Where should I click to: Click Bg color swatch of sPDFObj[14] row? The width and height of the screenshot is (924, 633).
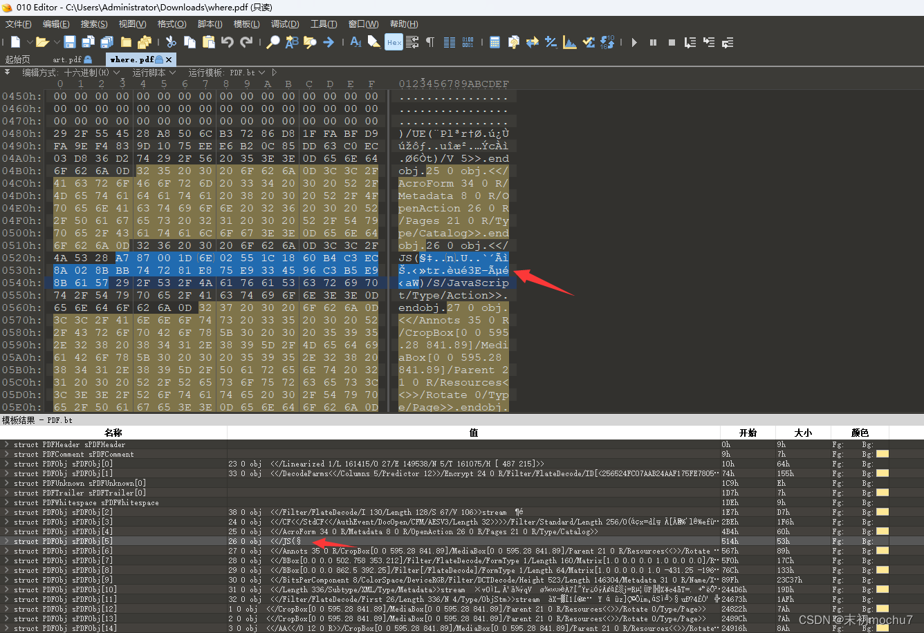(x=882, y=628)
